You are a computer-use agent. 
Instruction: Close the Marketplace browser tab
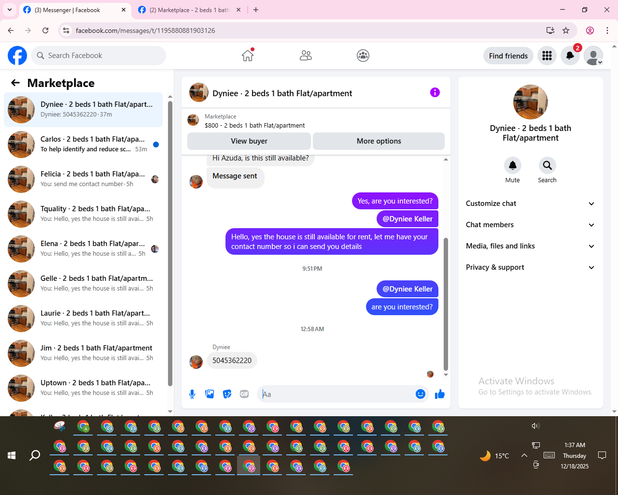(238, 10)
